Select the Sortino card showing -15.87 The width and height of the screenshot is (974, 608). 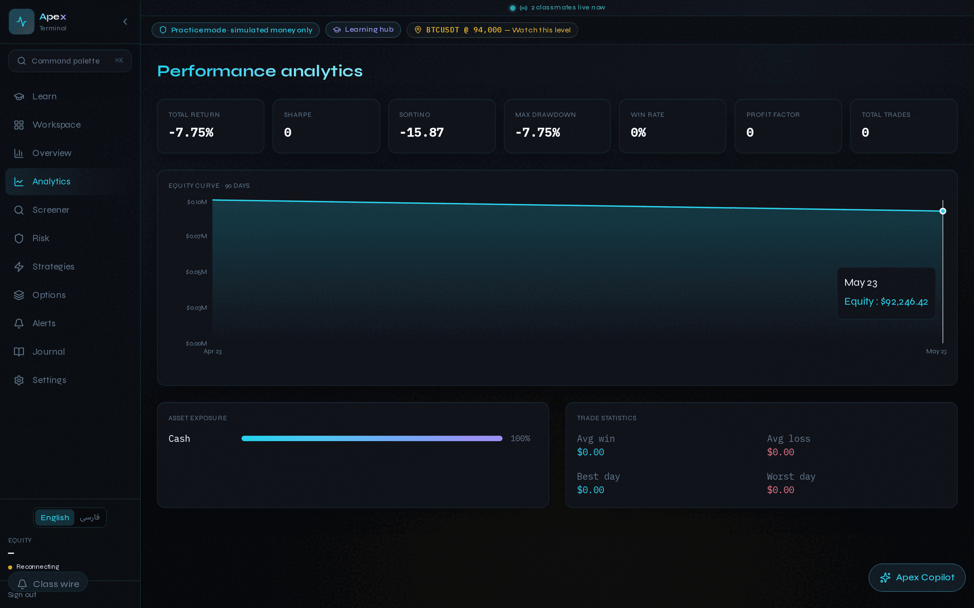click(442, 126)
